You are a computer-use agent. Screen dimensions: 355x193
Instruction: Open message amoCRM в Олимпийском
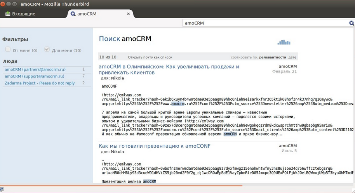[169, 69]
